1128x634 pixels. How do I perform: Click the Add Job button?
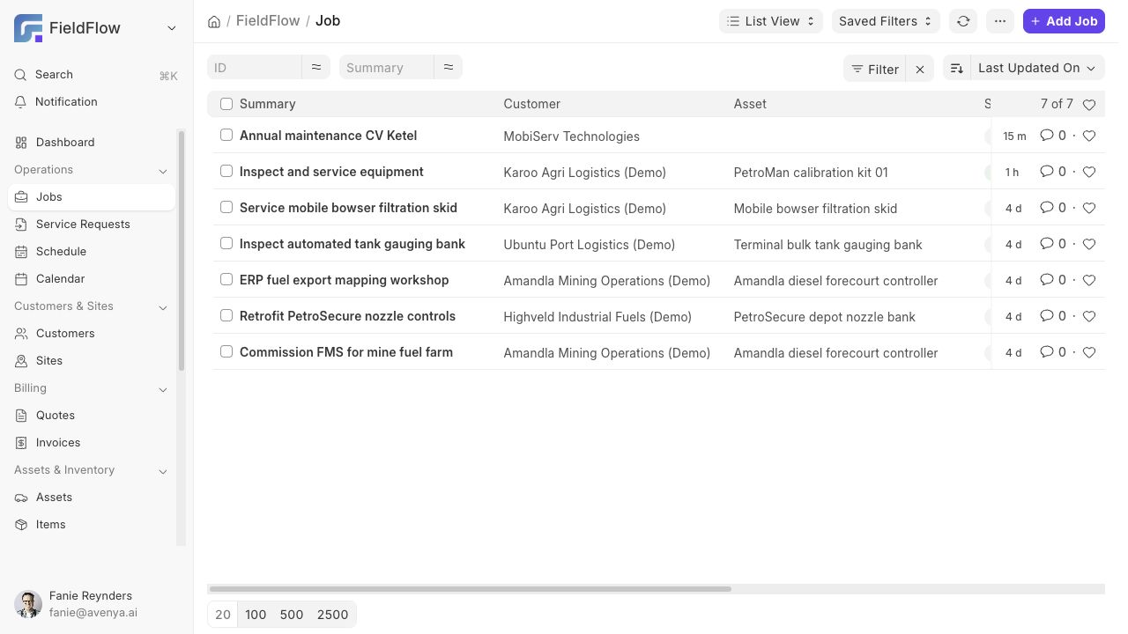(x=1064, y=21)
